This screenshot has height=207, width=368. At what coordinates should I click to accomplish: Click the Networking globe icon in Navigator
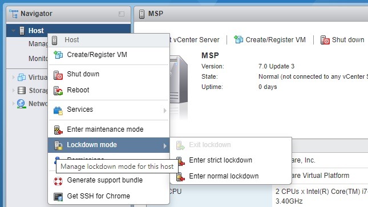(x=21, y=104)
